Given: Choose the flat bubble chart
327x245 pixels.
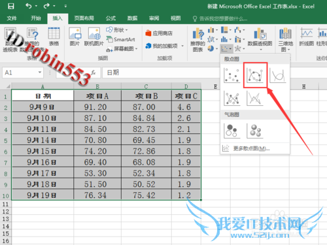Looking at the screenshot, I should click(x=232, y=131).
